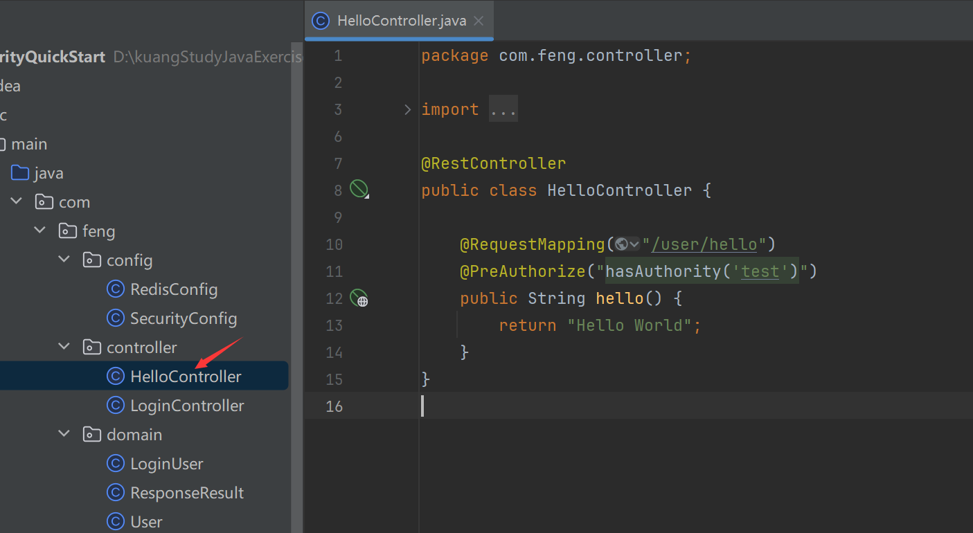Click the LoginController class icon
Viewport: 973px width, 533px height.
point(116,406)
